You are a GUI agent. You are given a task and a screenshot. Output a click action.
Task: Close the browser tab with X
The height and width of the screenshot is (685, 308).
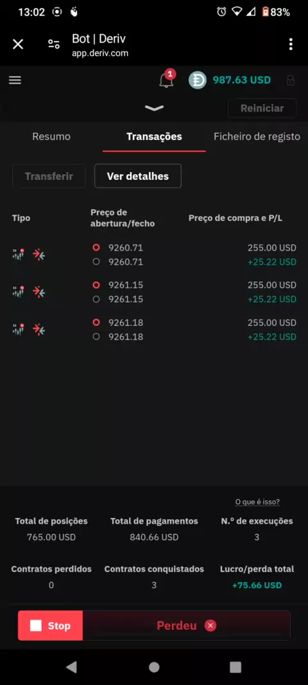click(18, 44)
